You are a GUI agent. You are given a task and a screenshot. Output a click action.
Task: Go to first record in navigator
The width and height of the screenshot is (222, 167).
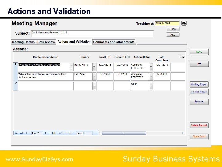click(26, 133)
